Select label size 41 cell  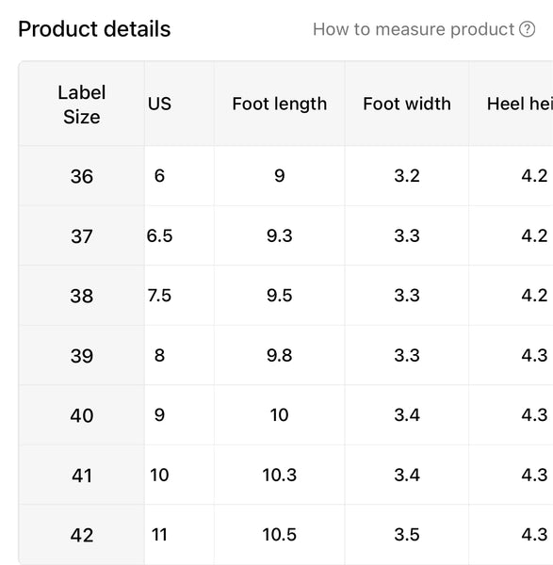82,476
